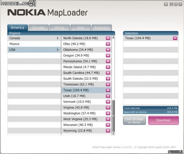This screenshot has width=184, height=154.
Task: Select the Africa tab
Action: [x=60, y=28]
